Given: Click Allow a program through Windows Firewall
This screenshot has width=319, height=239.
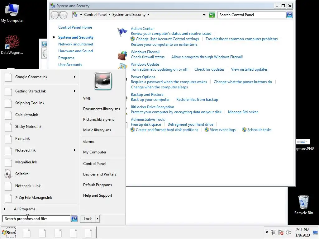Looking at the screenshot, I should [207, 57].
